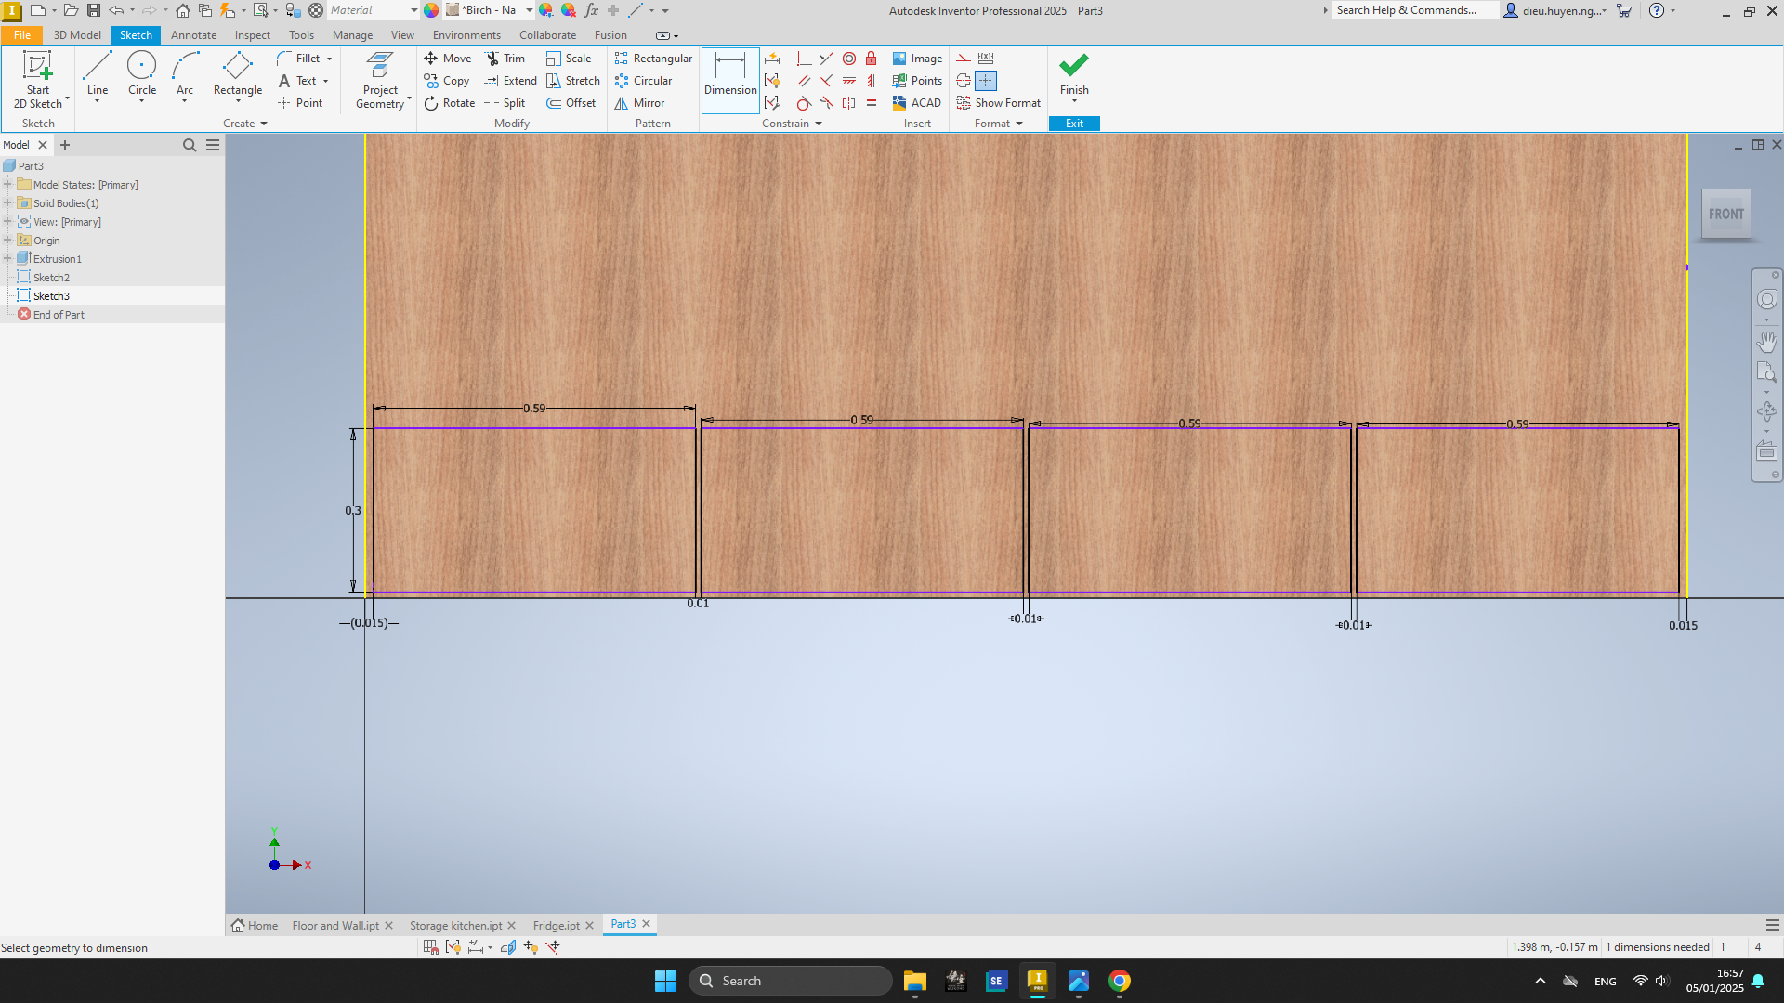Open the Annotate ribbon tab
The width and height of the screenshot is (1784, 1003).
(193, 35)
